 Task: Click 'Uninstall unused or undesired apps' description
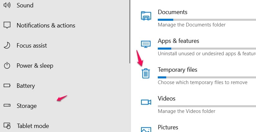point(207,54)
